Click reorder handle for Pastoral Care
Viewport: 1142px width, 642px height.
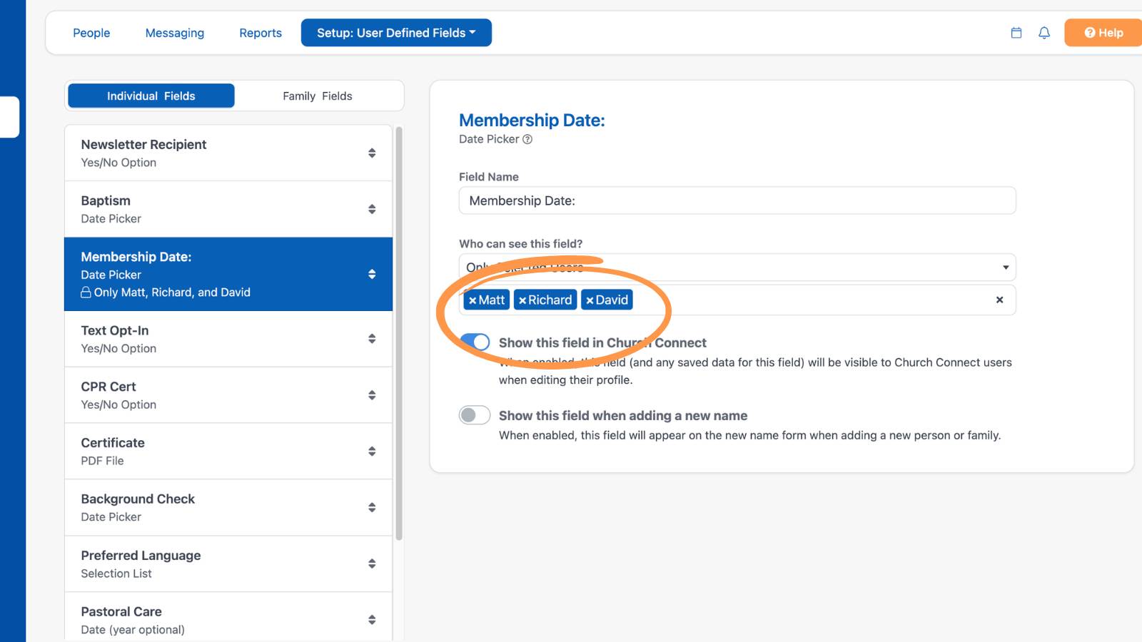(x=372, y=620)
